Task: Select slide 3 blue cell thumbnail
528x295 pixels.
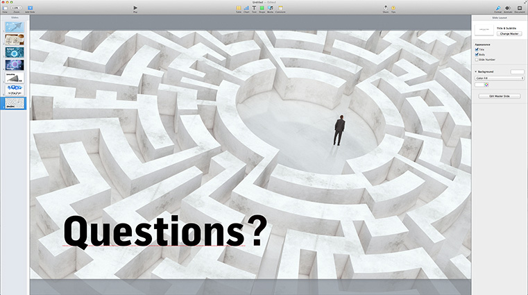Action: pos(15,52)
